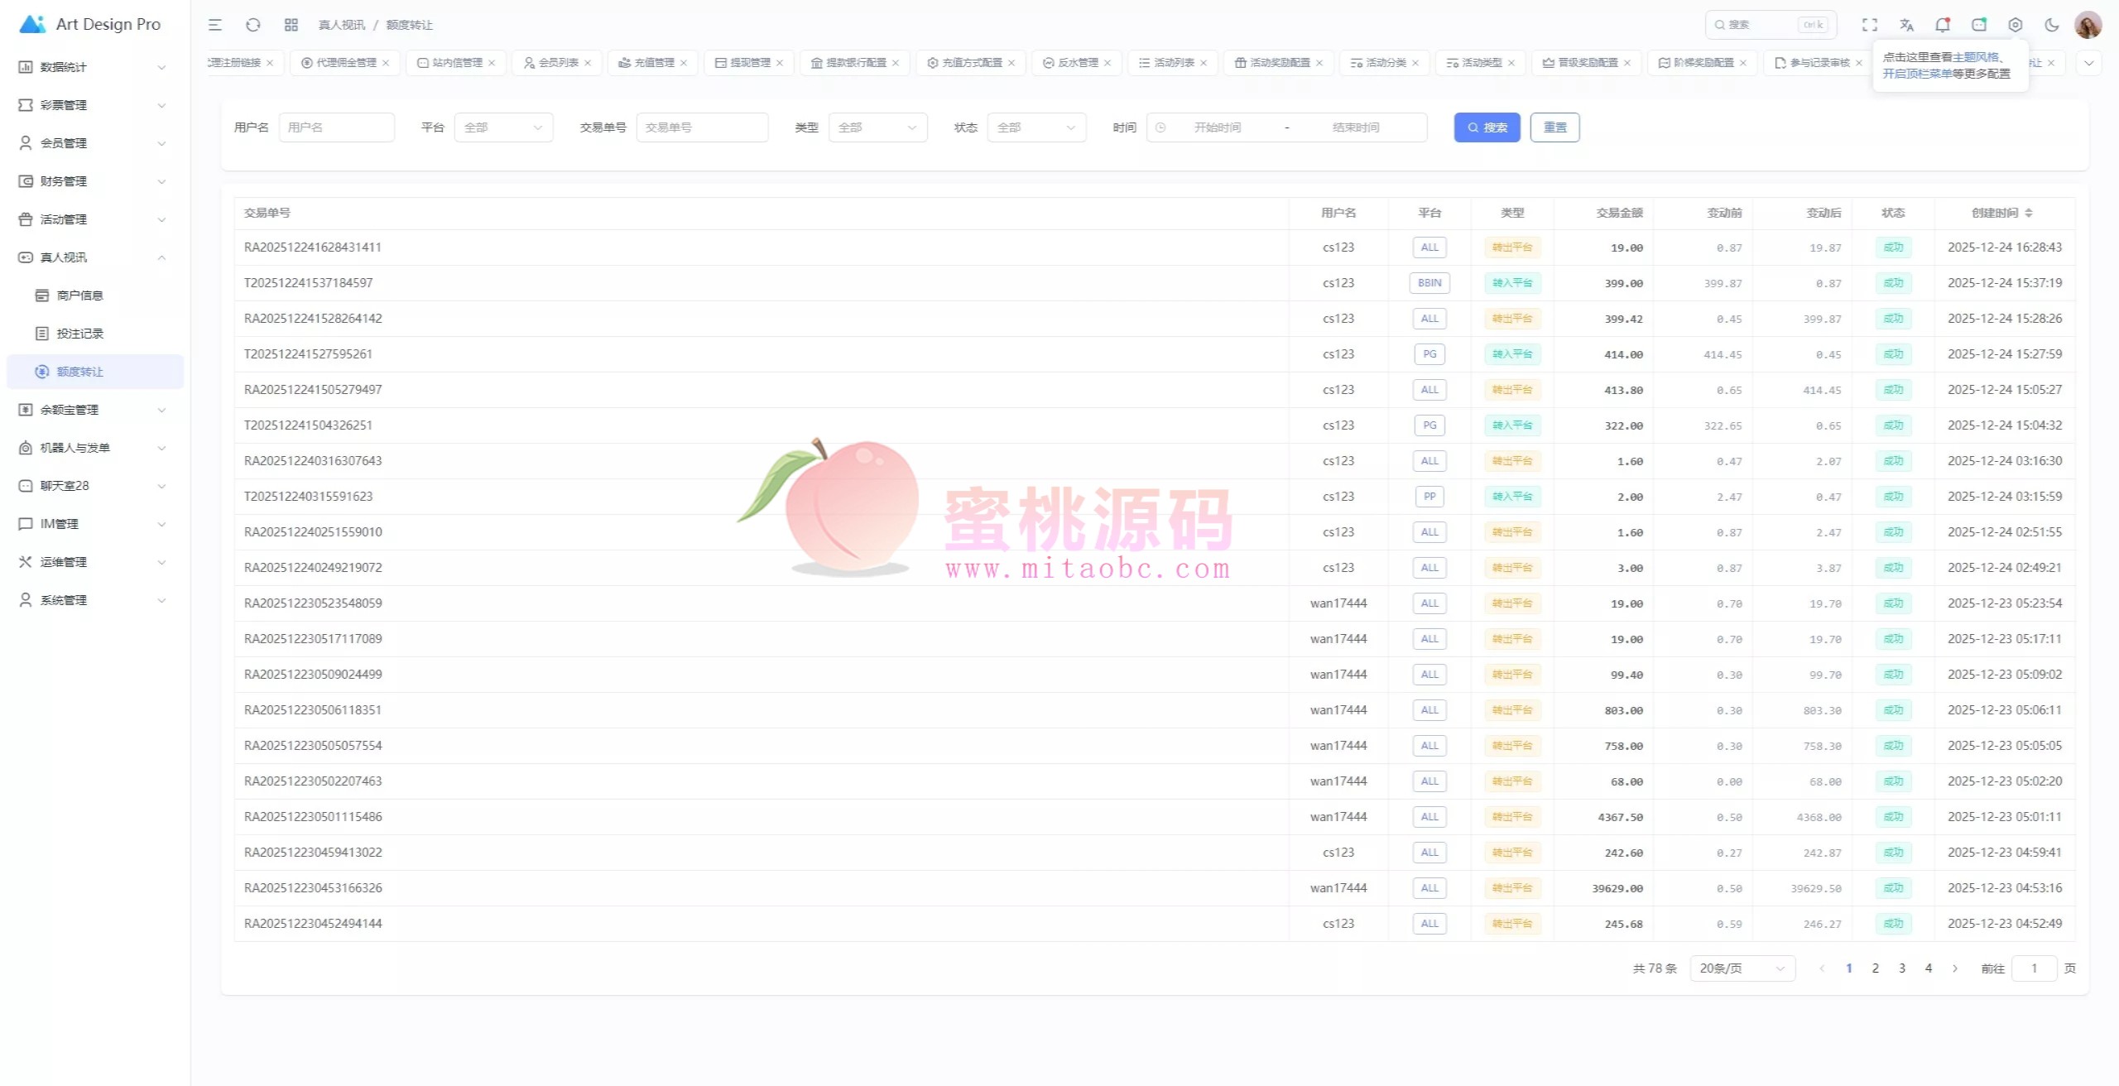Click the user avatar picture

coord(2088,25)
